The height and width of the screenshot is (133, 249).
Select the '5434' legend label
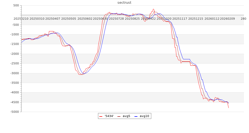coord(109,116)
